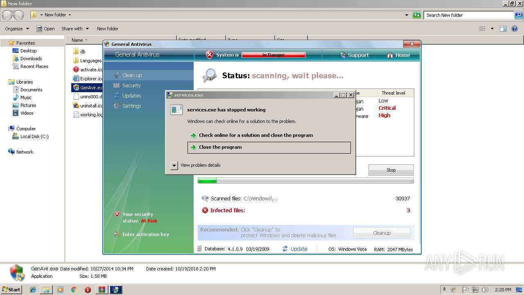Open Clean up in General Antivirus sidebar

tap(132, 75)
